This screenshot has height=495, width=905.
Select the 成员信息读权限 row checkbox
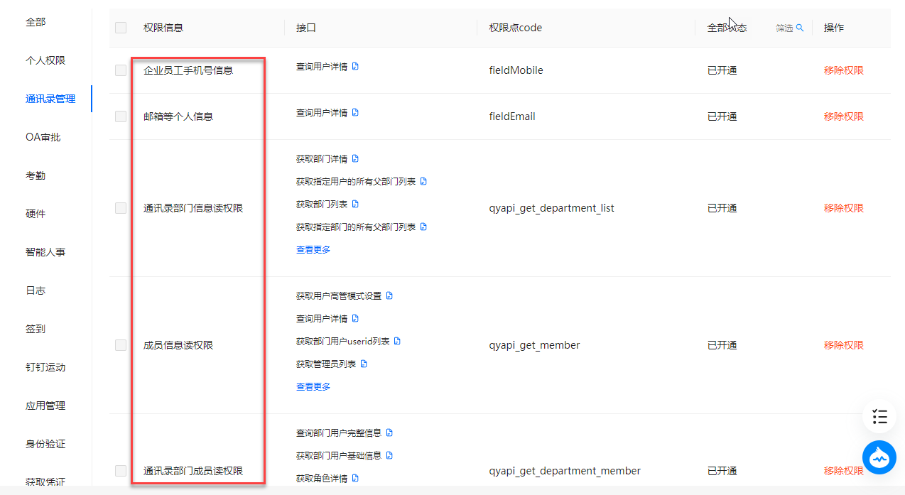point(121,345)
